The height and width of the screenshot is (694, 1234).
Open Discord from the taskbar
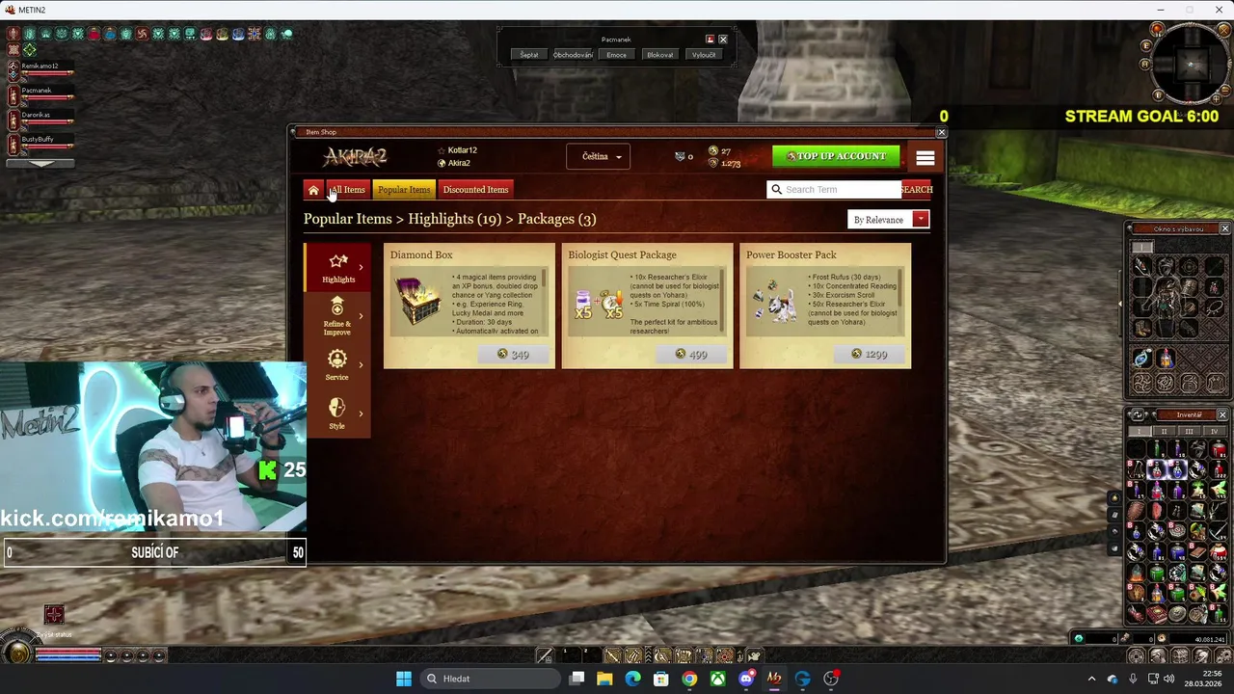[746, 679]
